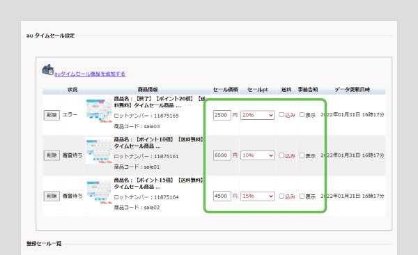The image size is (418, 255).
Task: Click the 状況 column header
Action: pos(72,90)
